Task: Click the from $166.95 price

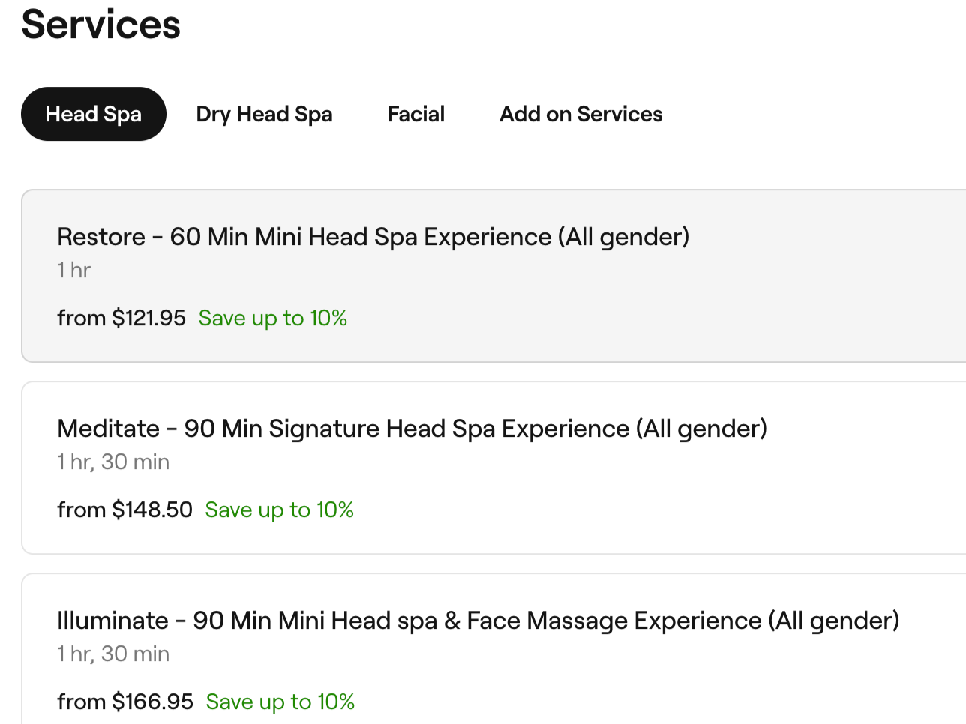Action: (x=124, y=702)
